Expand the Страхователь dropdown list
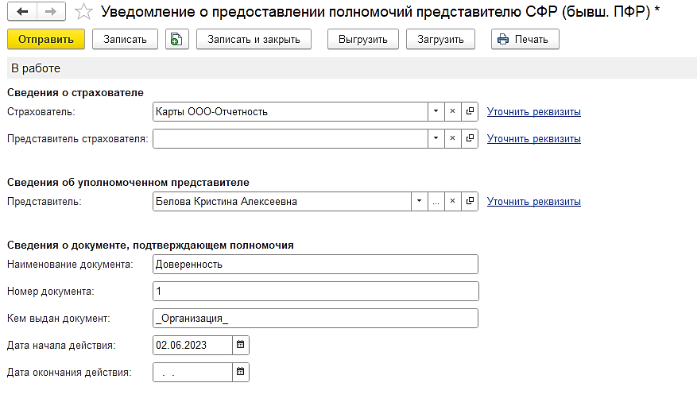The width and height of the screenshot is (697, 410). click(436, 112)
